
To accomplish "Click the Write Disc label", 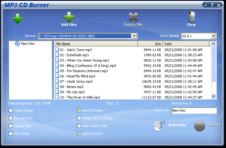I will (x=177, y=125).
